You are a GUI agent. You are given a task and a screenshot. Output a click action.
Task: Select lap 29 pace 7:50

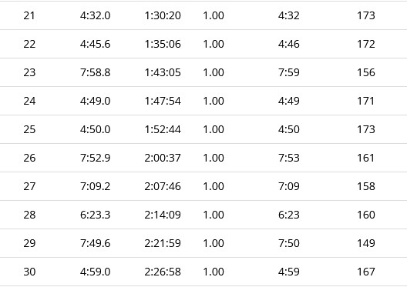pos(289,243)
